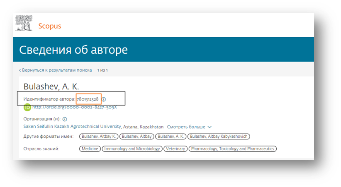
Task: Click the green ORCID iD icon
Action: [x=27, y=108]
